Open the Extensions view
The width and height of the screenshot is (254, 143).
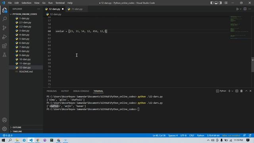[x=4, y=46]
